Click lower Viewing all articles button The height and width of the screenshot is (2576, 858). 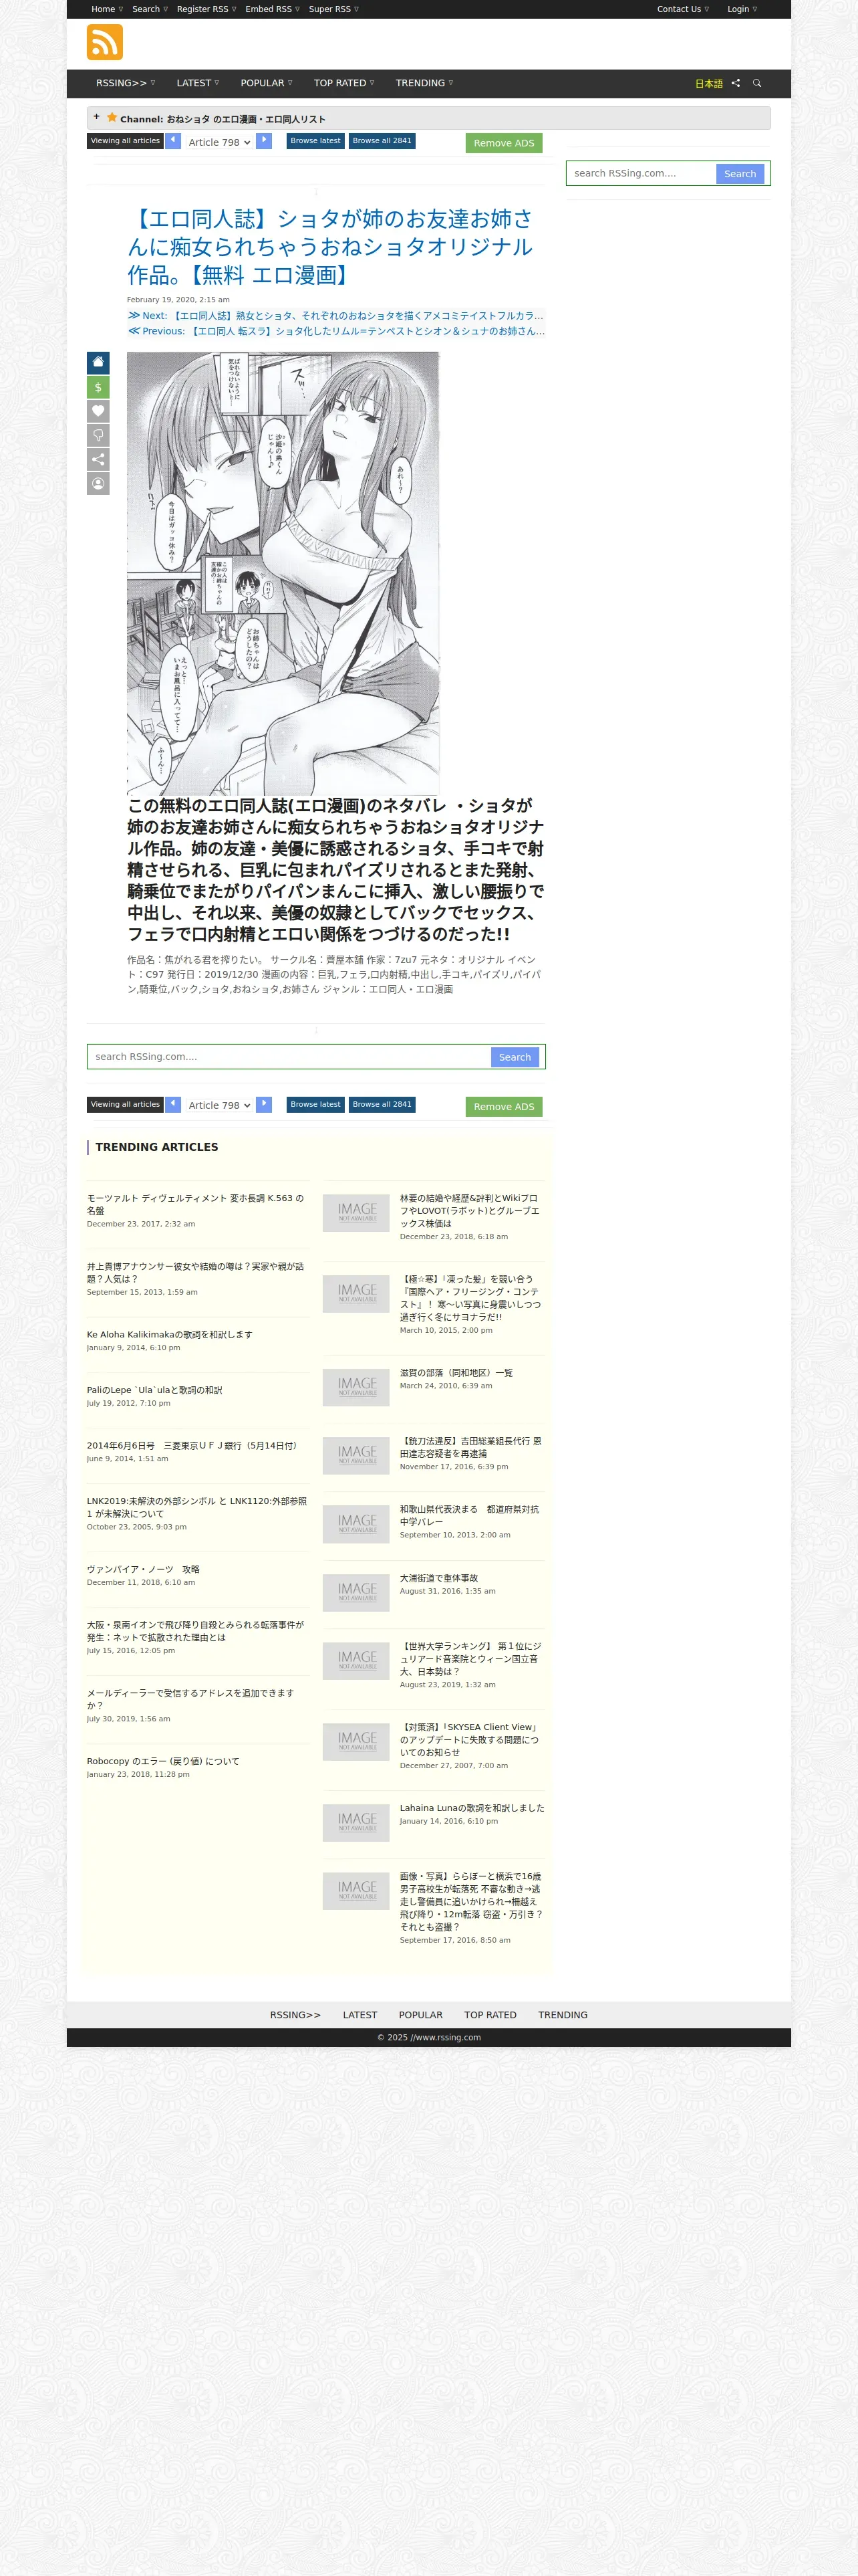pyautogui.click(x=125, y=1104)
